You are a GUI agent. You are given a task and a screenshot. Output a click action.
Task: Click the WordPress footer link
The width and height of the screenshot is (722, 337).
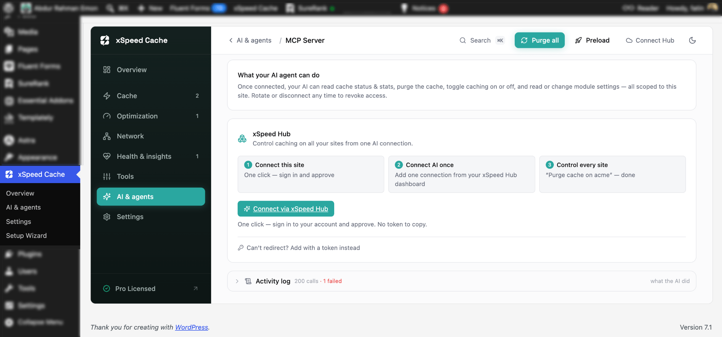pos(191,327)
